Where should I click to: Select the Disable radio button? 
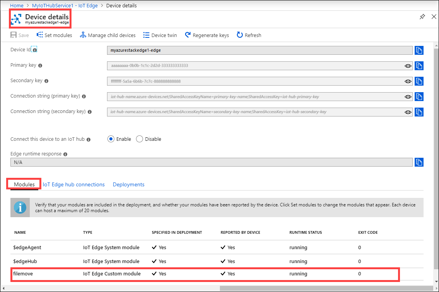tap(139, 139)
